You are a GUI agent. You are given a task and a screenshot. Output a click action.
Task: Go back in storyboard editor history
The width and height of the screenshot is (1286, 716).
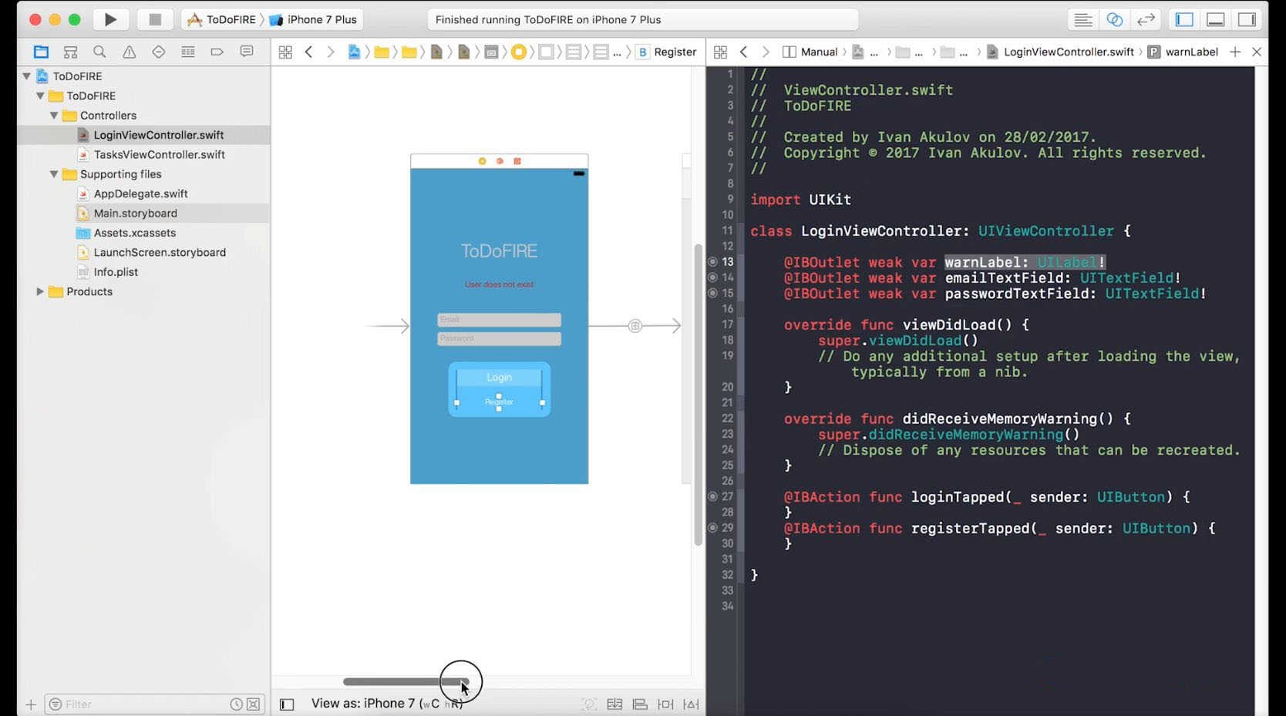[x=308, y=52]
